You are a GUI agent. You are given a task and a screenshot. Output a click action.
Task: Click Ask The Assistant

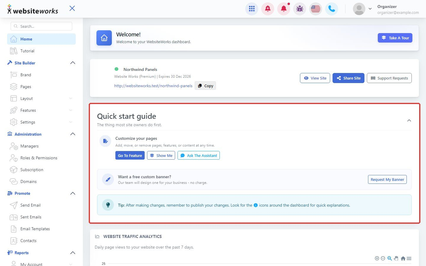pos(199,155)
